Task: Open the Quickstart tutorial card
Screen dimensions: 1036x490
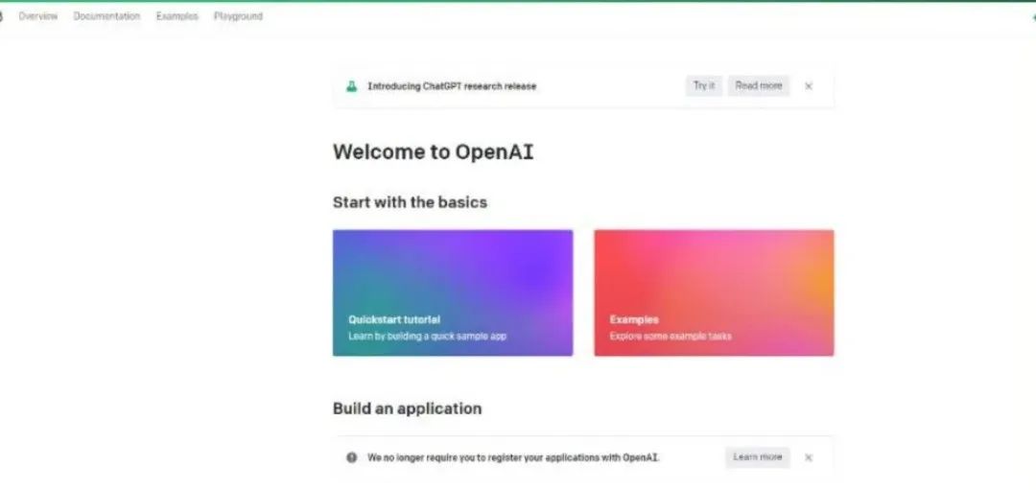Action: pyautogui.click(x=453, y=292)
